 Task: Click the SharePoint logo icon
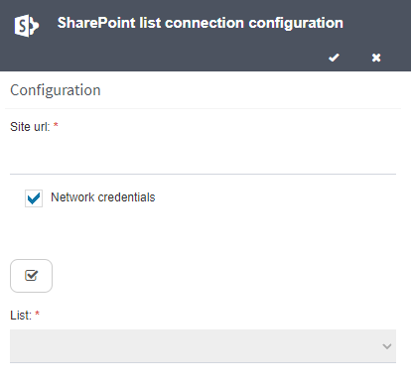click(x=27, y=26)
